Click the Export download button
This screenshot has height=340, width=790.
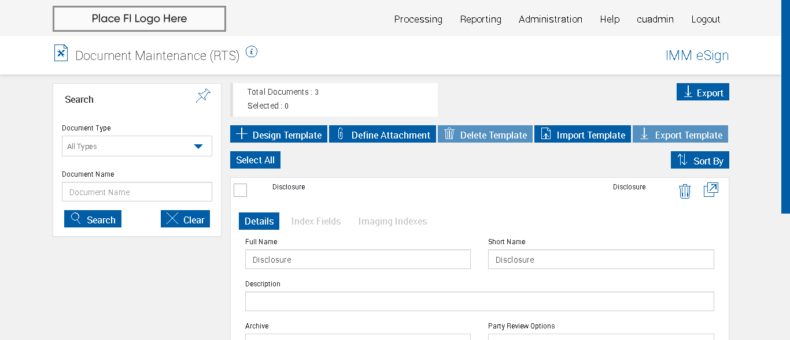click(x=703, y=92)
